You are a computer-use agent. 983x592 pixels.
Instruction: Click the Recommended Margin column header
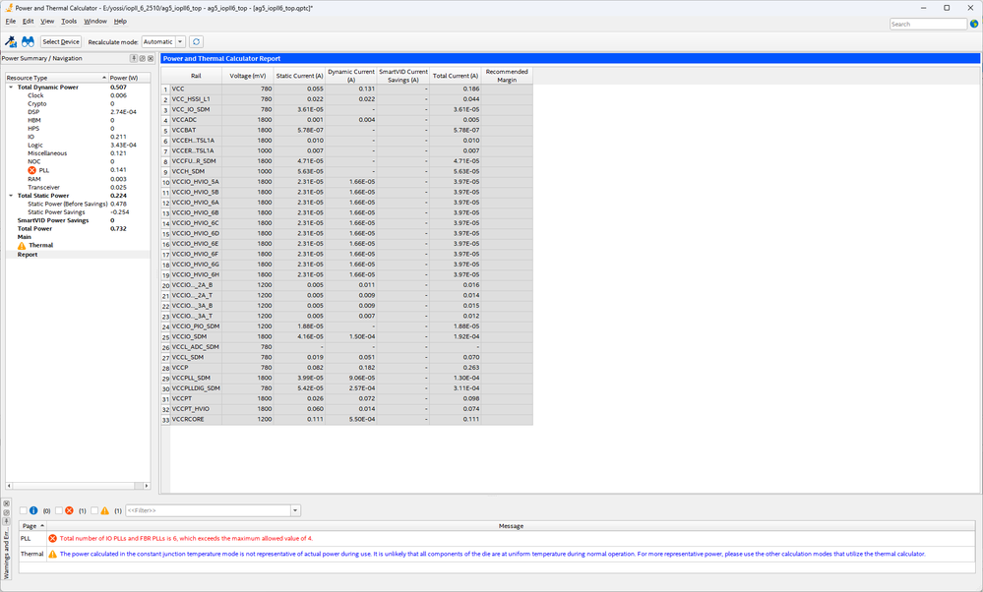click(x=507, y=76)
